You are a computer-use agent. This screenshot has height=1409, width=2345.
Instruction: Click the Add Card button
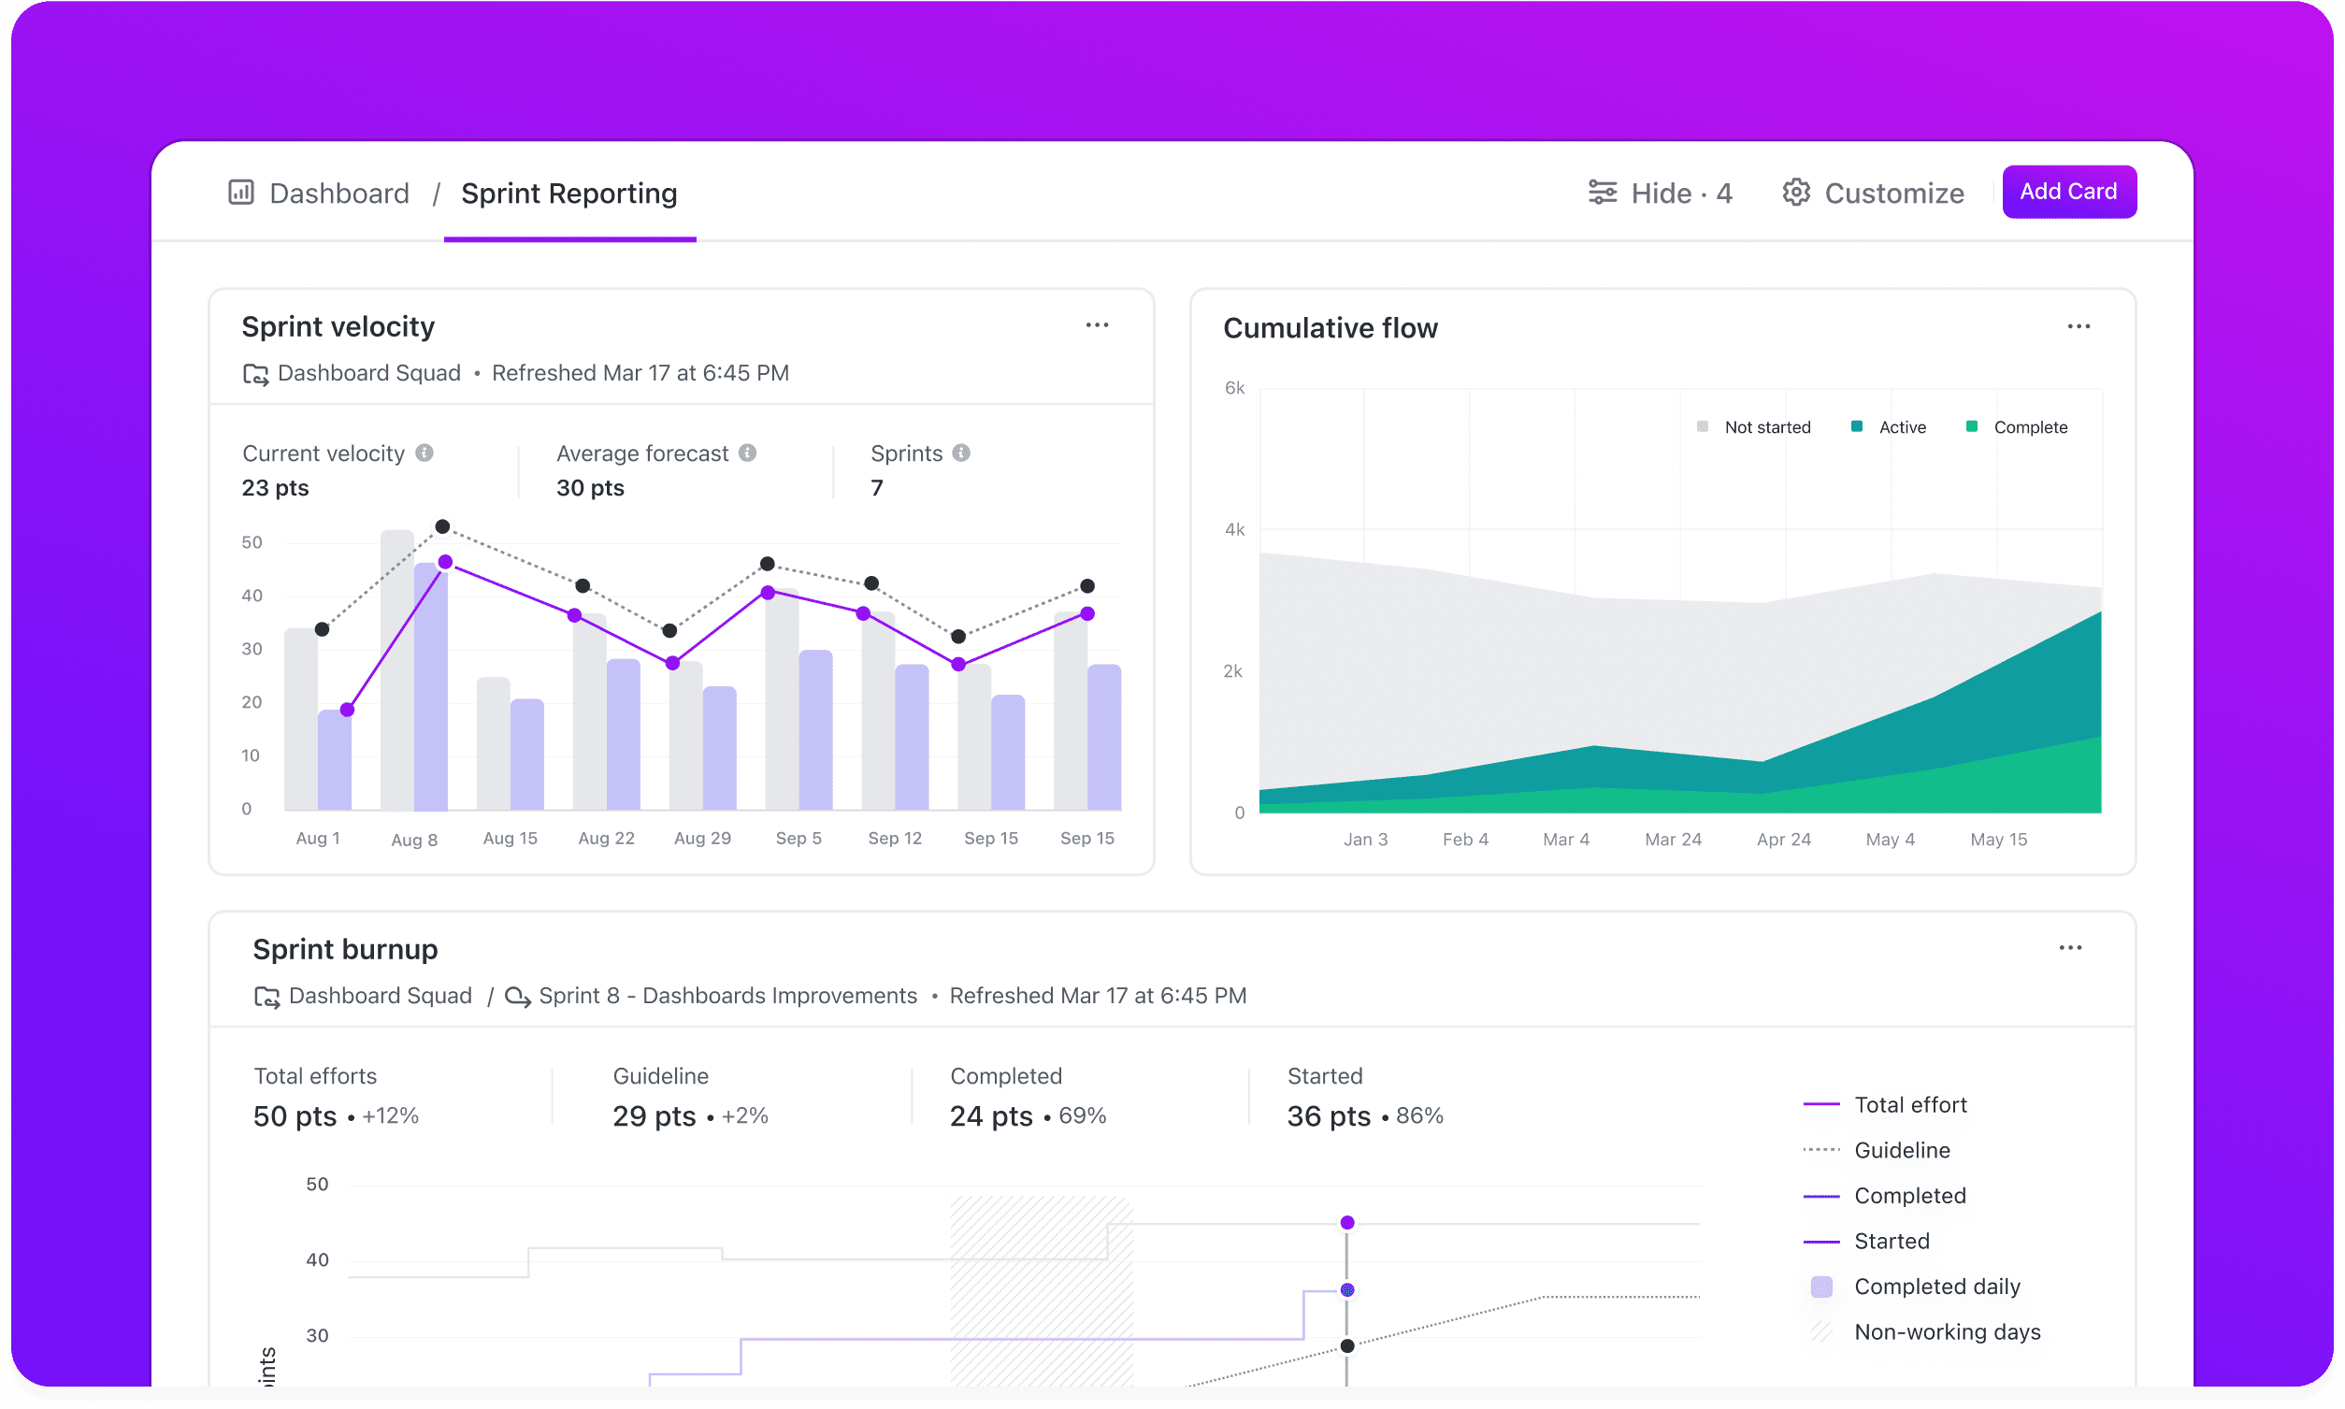pos(2068,191)
